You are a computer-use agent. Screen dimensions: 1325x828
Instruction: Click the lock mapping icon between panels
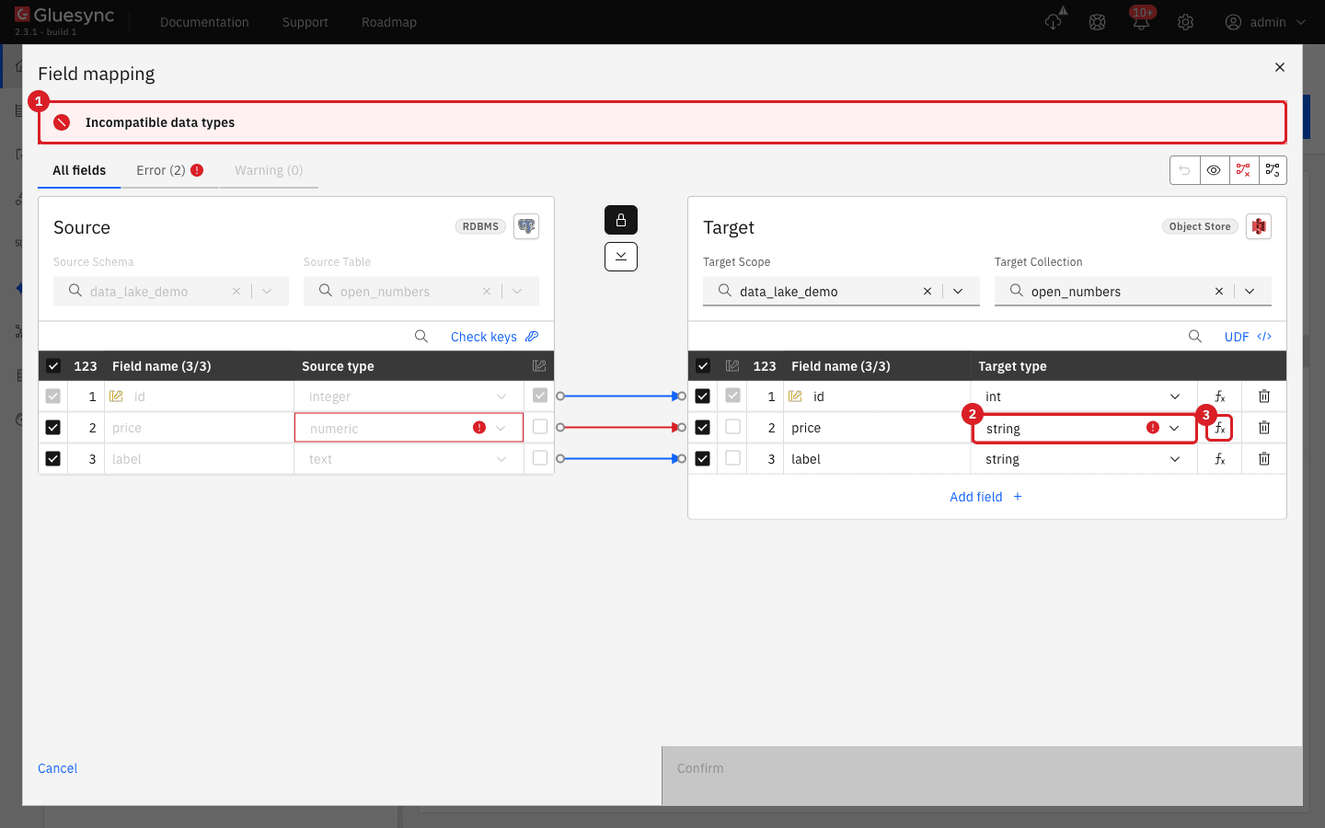click(x=621, y=220)
